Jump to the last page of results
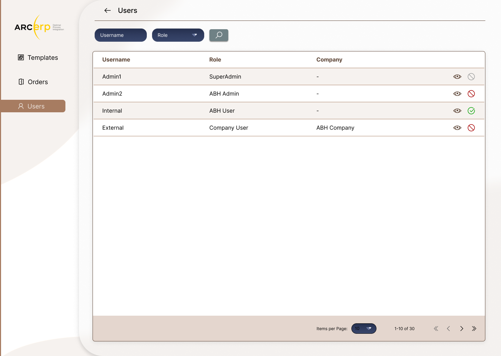The height and width of the screenshot is (356, 501). click(x=474, y=329)
